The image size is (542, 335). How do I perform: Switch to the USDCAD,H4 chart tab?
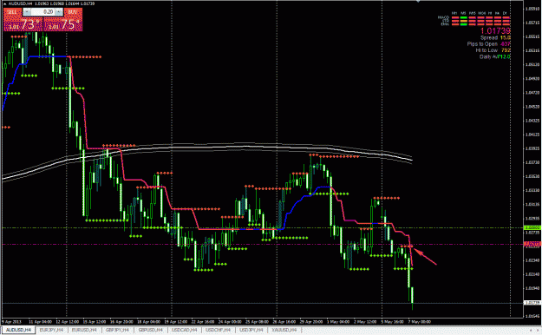pos(184,330)
